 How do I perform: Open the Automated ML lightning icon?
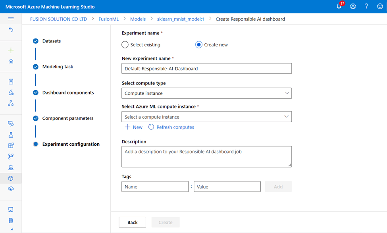pos(11,92)
